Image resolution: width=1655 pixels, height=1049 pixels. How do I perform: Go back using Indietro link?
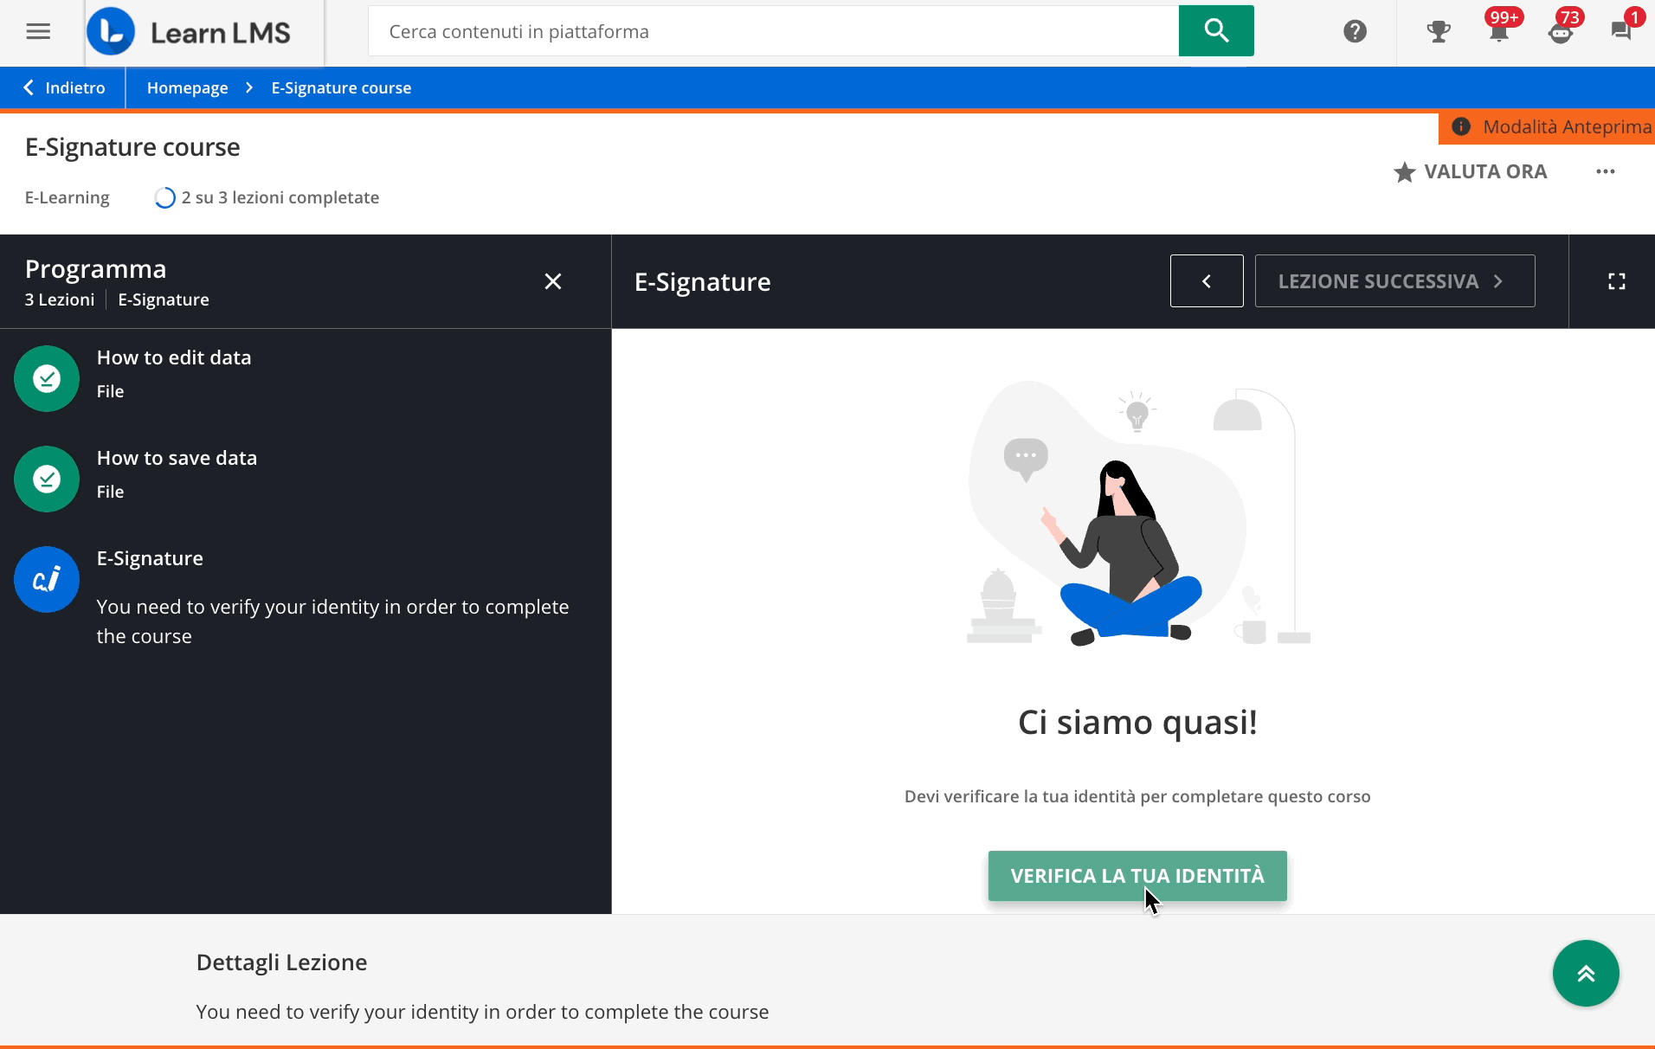(x=64, y=88)
